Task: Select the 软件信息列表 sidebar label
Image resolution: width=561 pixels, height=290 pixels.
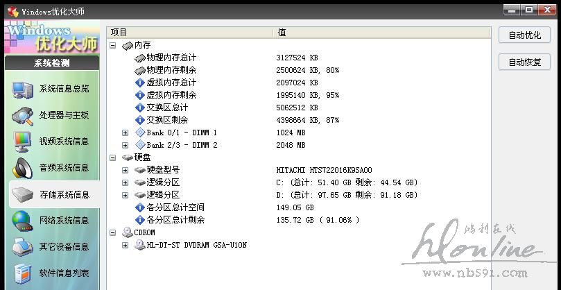Action: click(x=64, y=273)
